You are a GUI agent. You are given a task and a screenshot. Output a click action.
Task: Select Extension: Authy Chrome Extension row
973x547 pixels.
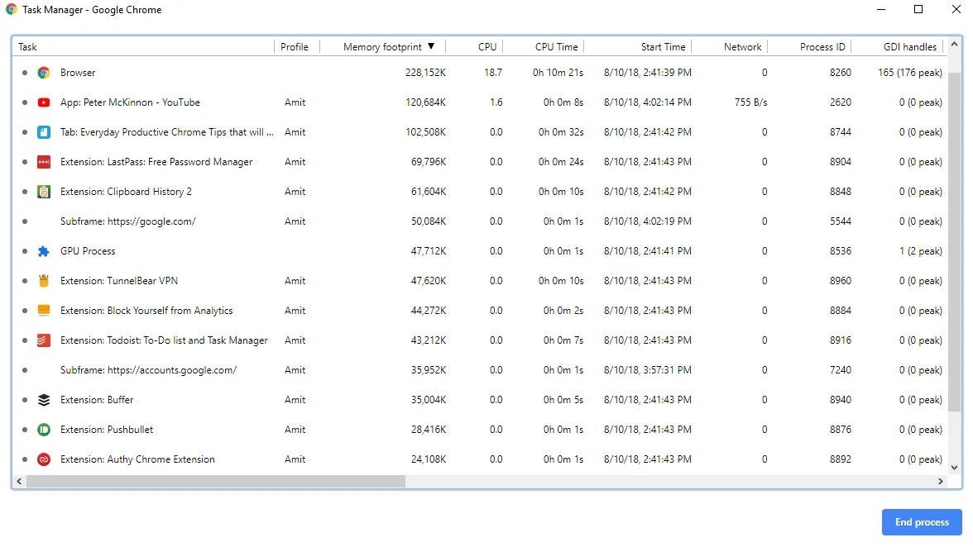[x=480, y=459]
